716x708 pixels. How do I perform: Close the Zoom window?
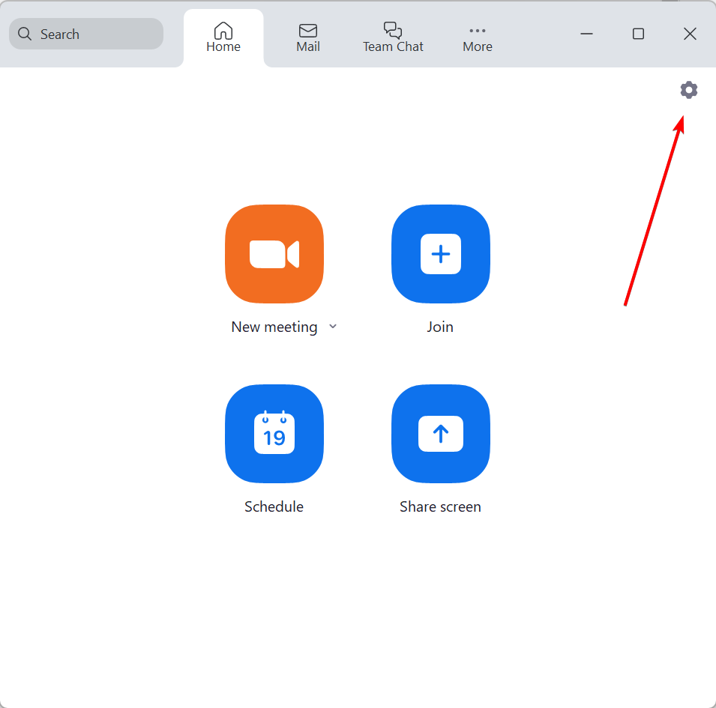(690, 34)
